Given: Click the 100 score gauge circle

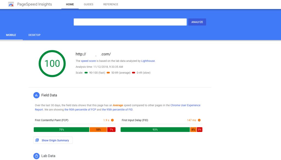Looking at the screenshot, I should 52,64.
